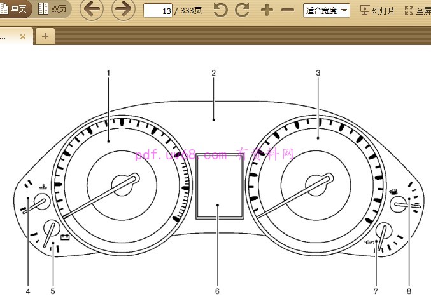The image size is (431, 306).
Task: Open the 适合宽度 zoom dropdown
Action: (x=327, y=10)
